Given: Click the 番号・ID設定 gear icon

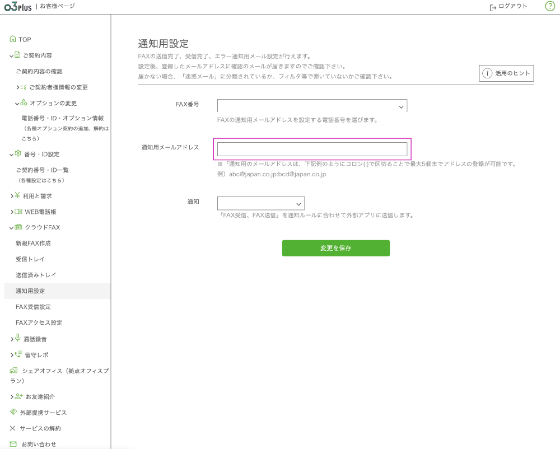Looking at the screenshot, I should pyautogui.click(x=18, y=153).
